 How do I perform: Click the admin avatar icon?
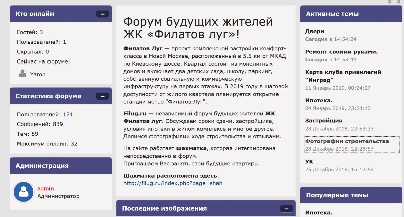click(23, 192)
